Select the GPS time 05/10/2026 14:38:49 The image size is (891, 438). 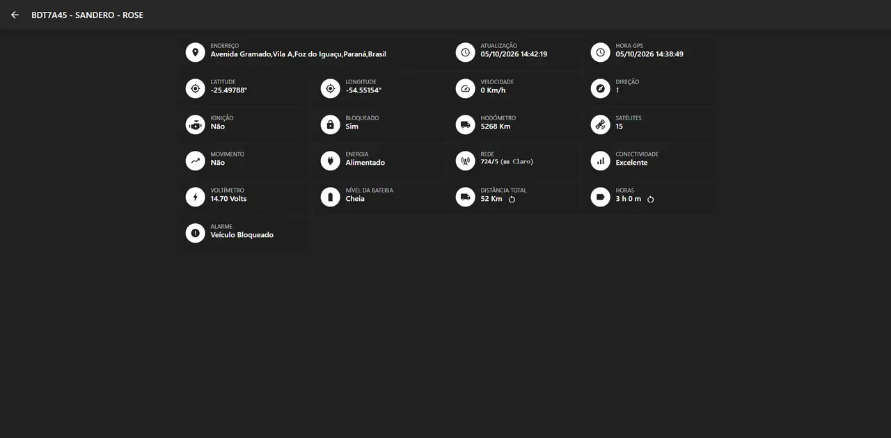[x=649, y=54]
